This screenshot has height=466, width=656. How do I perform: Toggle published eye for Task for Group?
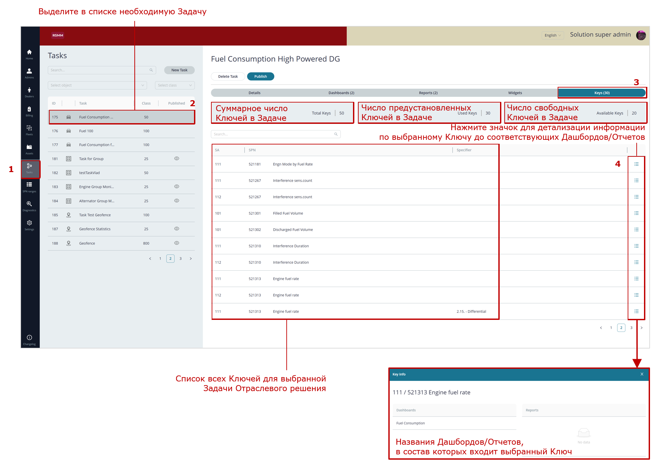(x=177, y=158)
